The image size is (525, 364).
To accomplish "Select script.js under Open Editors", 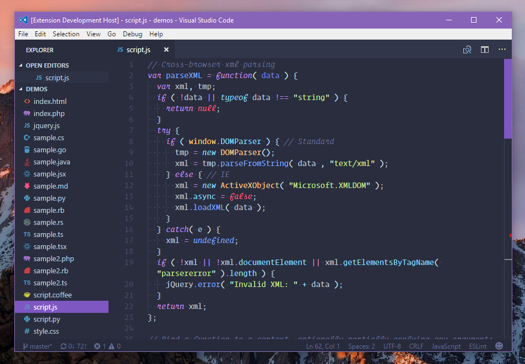I will click(x=62, y=78).
